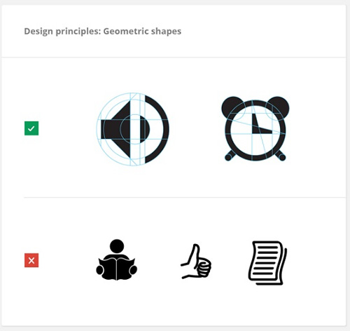Select the alarm clock icon
350x331 pixels.
coord(255,128)
